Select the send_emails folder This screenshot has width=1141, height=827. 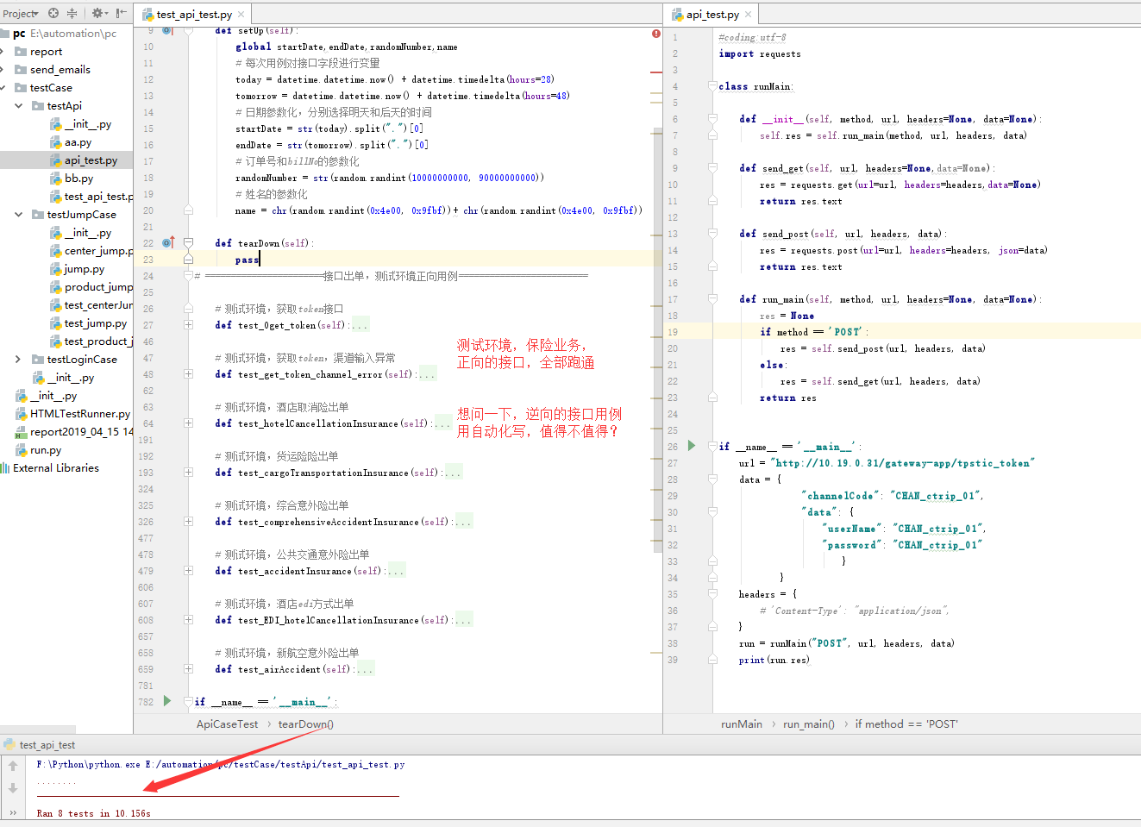[x=60, y=70]
